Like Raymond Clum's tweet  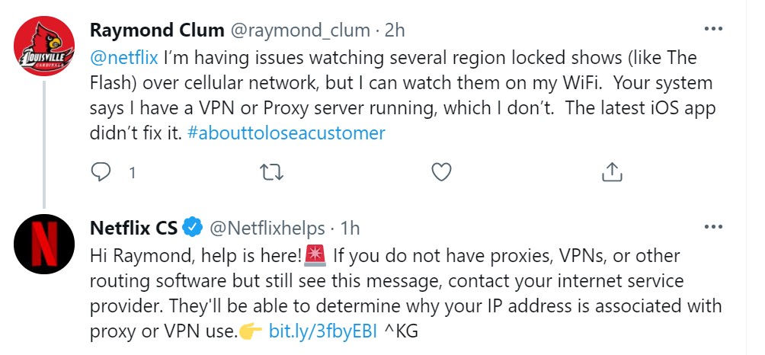click(x=442, y=172)
